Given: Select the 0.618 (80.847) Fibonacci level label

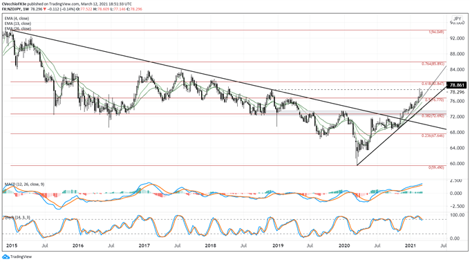Looking at the screenshot, I should (x=433, y=84).
